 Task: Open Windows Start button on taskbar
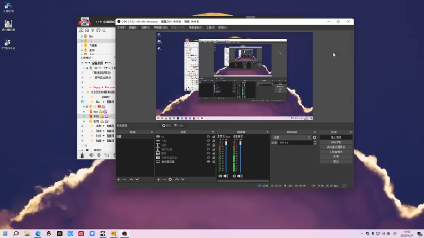point(5,233)
